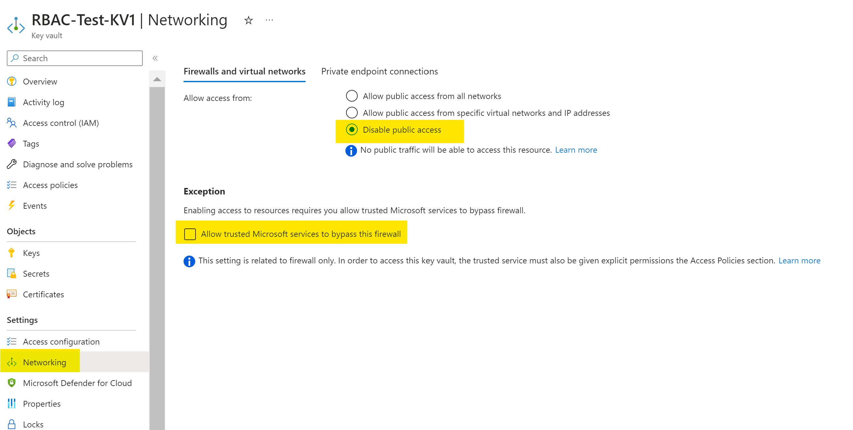Open the Secrets page
Screen dimensions: 853x430
[36, 274]
